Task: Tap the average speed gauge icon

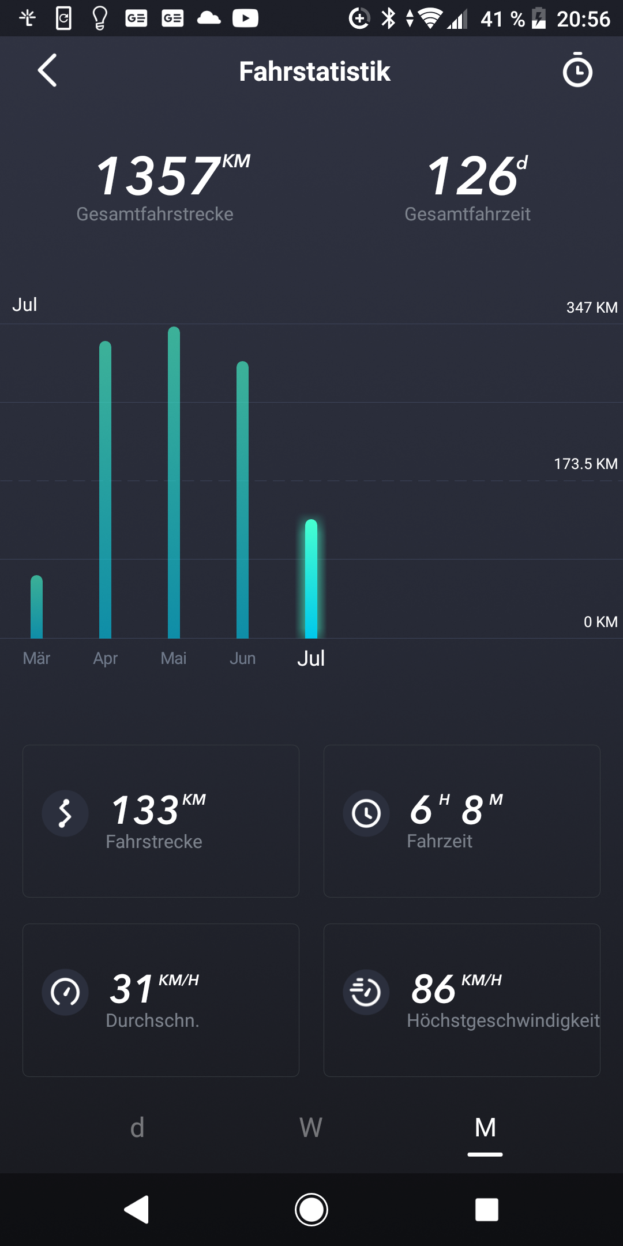Action: pyautogui.click(x=65, y=992)
